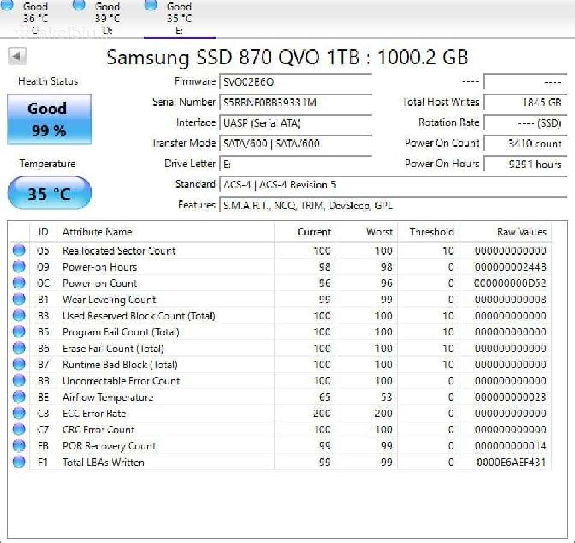Click raw value 000000000D52

[510, 284]
